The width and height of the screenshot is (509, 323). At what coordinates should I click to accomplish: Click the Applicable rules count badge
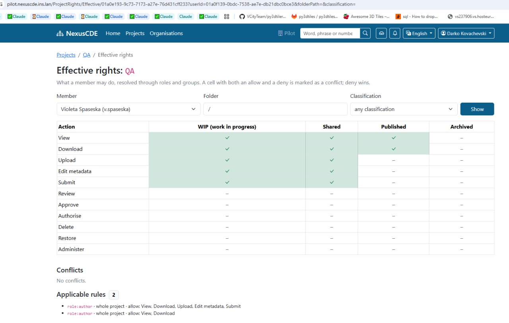click(114, 295)
